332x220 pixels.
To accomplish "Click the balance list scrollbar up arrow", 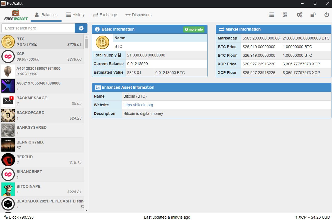I will (86, 37).
